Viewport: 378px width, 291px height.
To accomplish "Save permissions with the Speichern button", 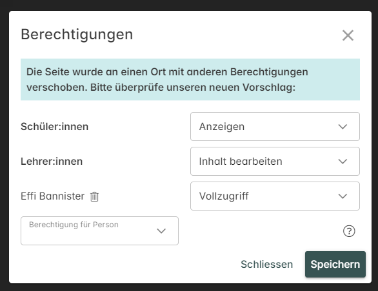I will coord(335,265).
